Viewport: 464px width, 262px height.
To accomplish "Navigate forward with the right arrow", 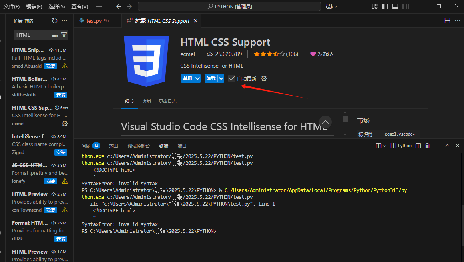I will tap(129, 6).
